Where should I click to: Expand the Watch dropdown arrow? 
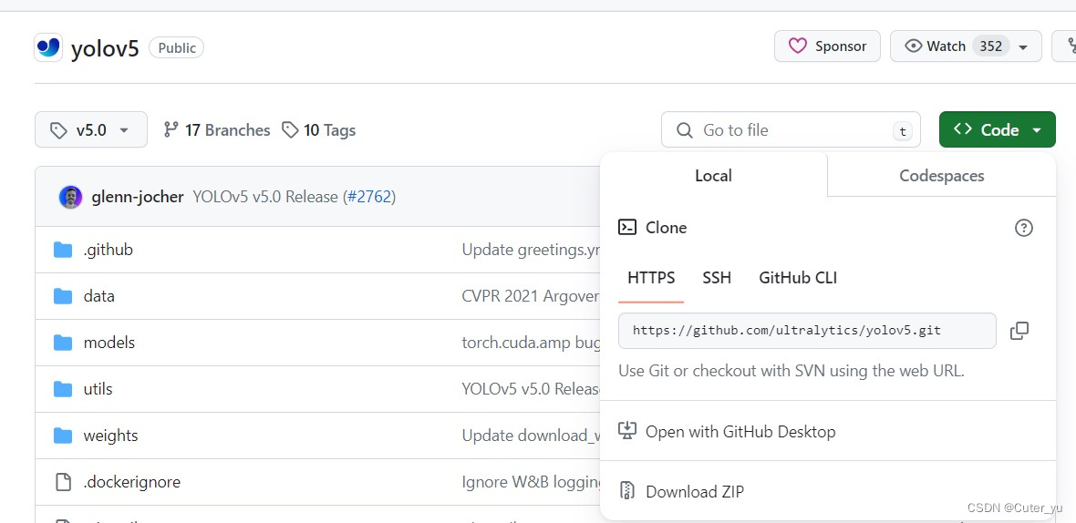[x=1023, y=47]
